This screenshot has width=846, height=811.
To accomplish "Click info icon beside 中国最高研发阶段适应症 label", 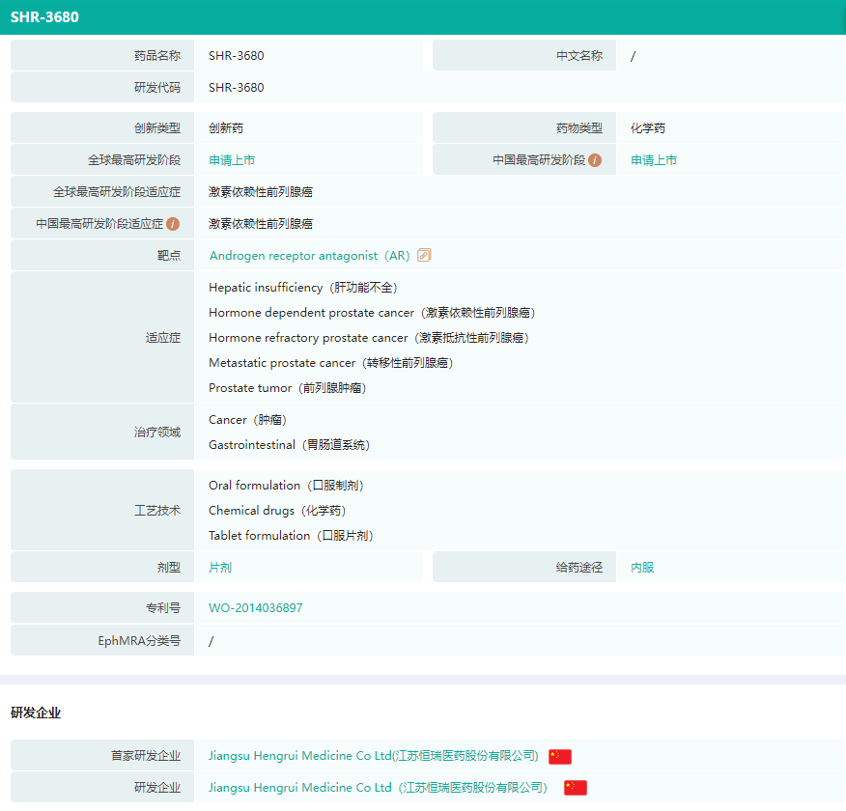I will point(173,224).
